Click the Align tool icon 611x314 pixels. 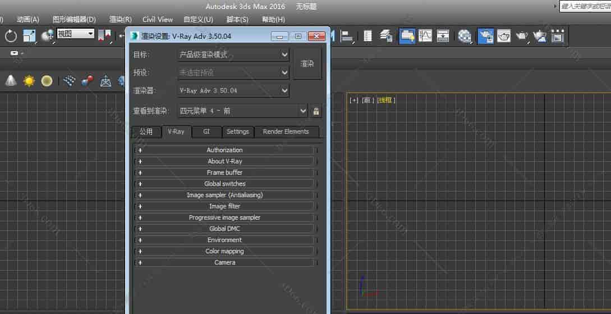click(x=347, y=36)
